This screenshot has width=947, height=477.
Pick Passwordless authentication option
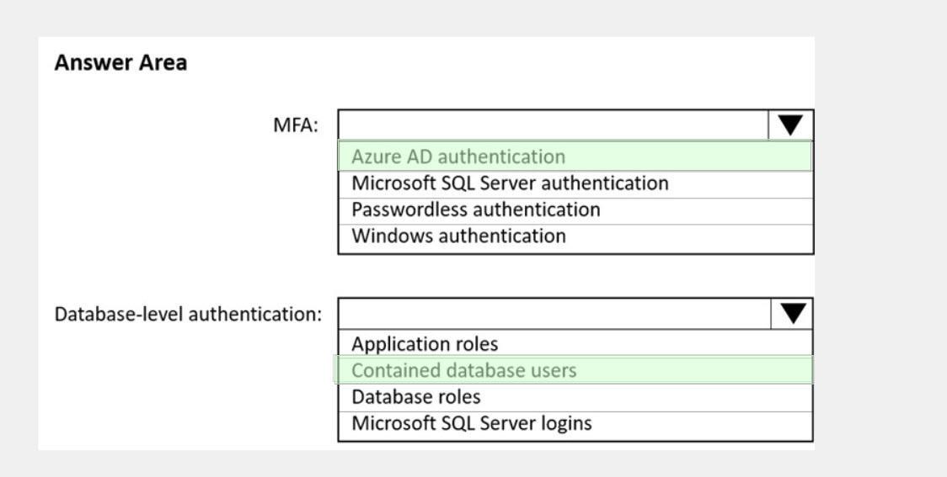tap(575, 209)
